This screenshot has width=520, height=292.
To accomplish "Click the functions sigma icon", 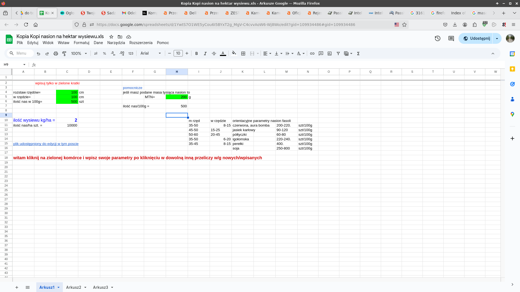I will click(x=358, y=54).
